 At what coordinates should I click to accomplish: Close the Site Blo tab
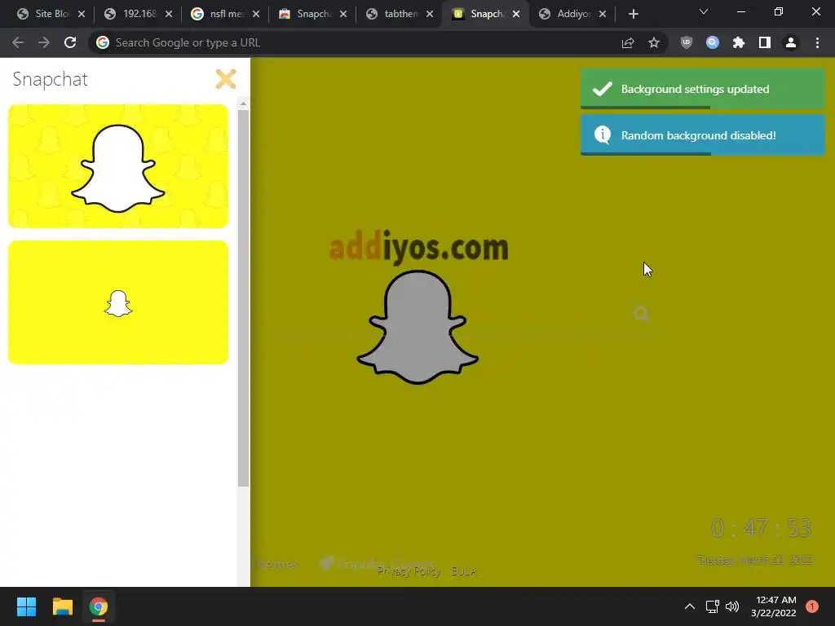(82, 14)
